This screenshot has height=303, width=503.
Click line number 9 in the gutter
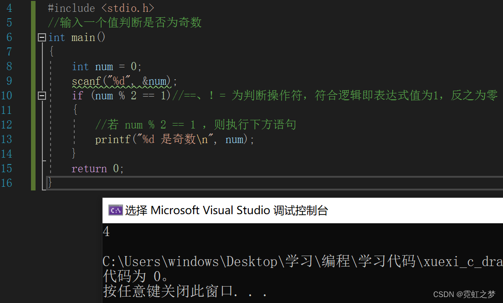[9, 81]
